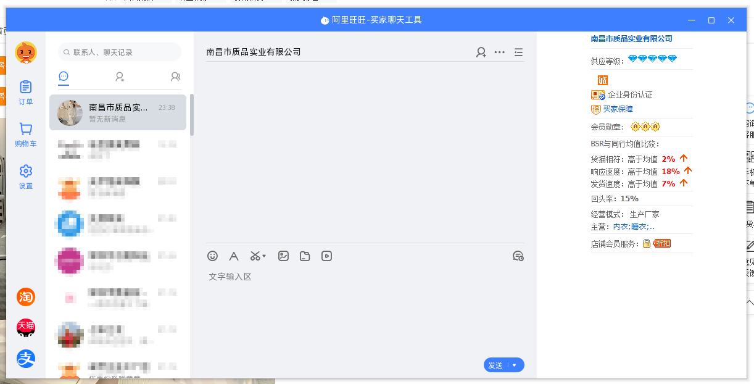Open the emoji picker

tap(212, 256)
